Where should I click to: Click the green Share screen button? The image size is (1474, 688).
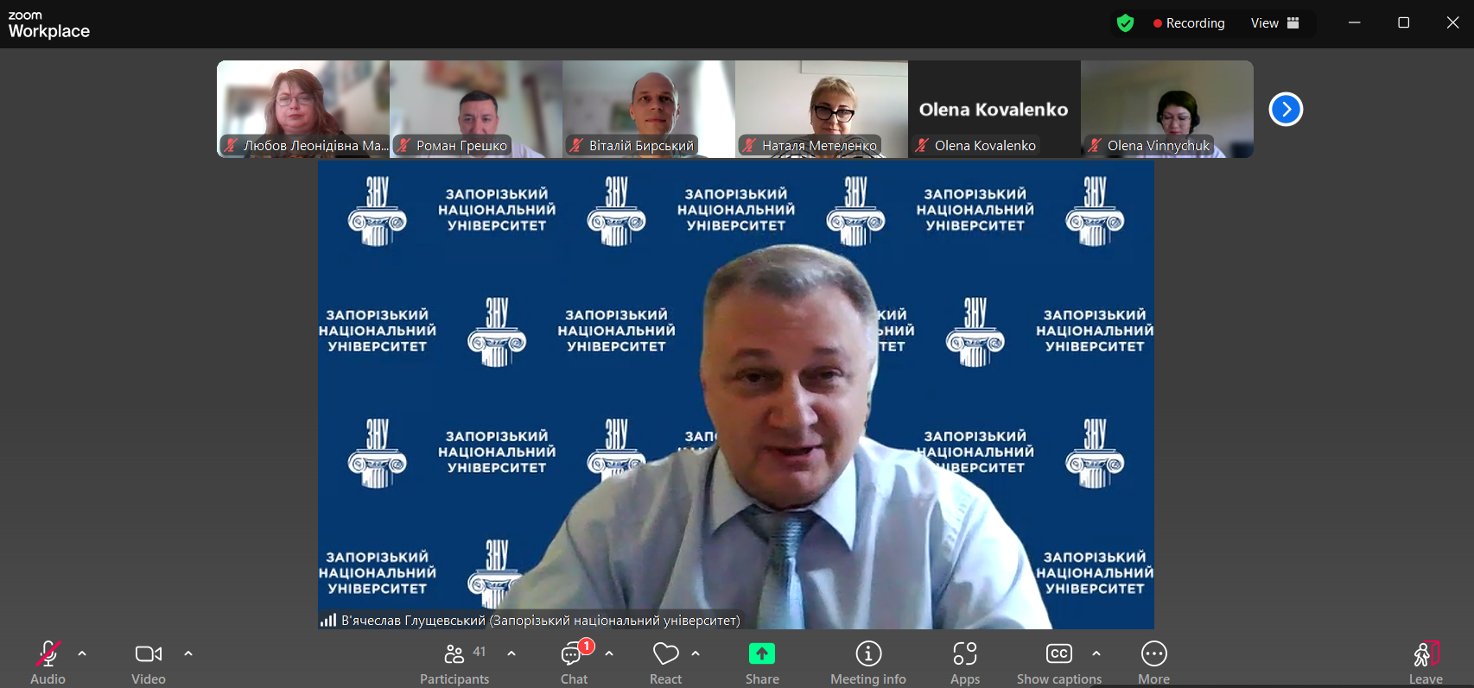(x=761, y=654)
